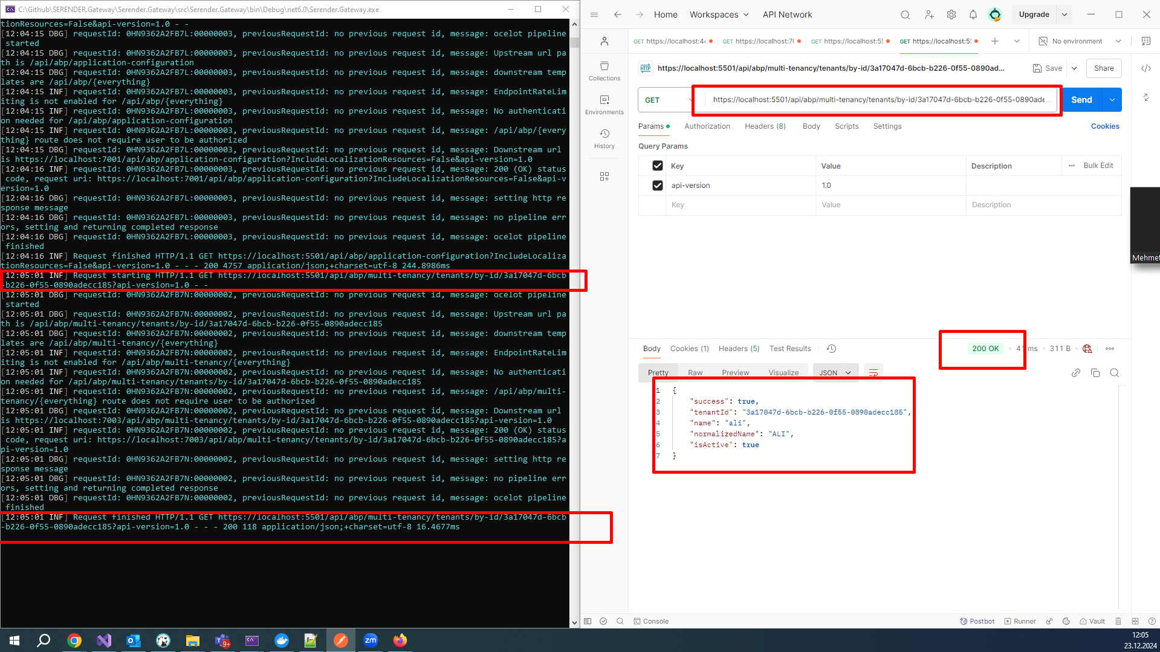Open the JSON format dropdown
The height and width of the screenshot is (652, 1160).
(x=835, y=373)
